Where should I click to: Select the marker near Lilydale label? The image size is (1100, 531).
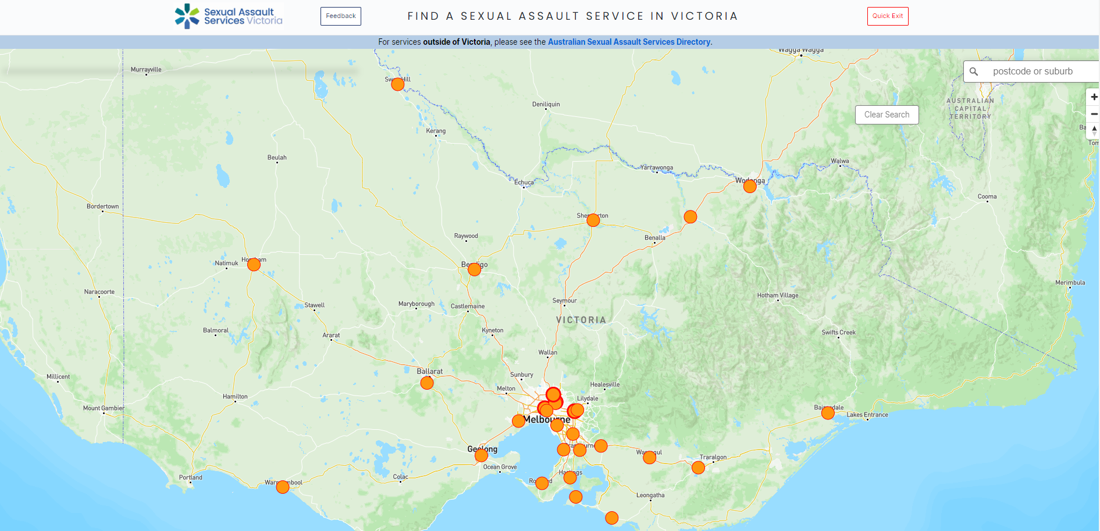(x=577, y=410)
